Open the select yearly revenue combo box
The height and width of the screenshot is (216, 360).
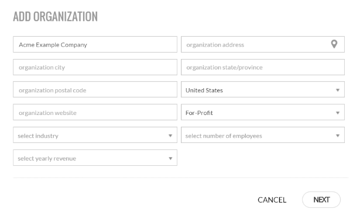click(x=95, y=158)
